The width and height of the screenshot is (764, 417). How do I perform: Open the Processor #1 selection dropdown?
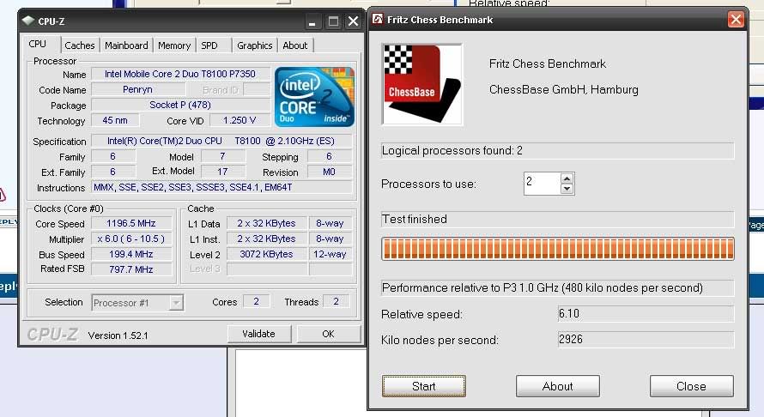click(x=176, y=303)
